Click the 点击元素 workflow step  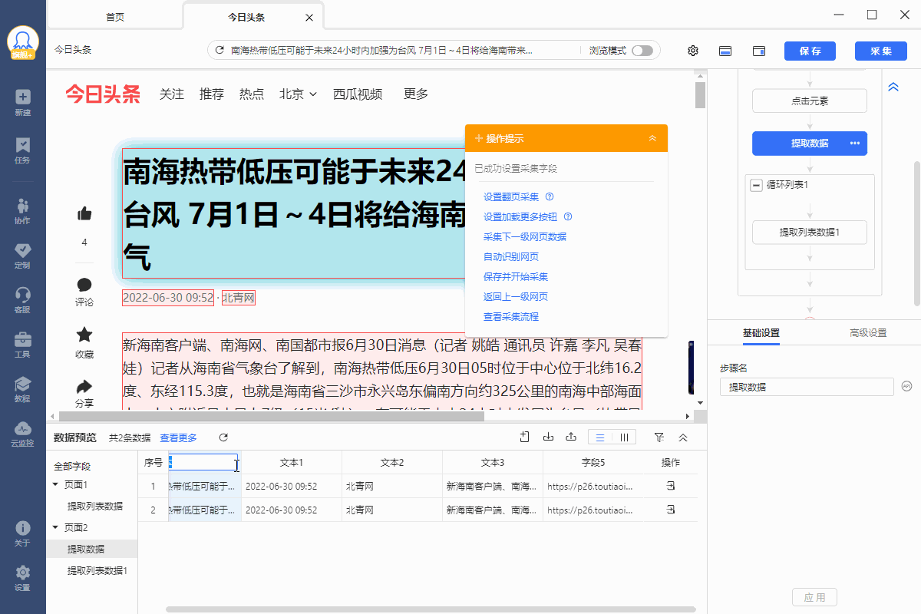(810, 101)
